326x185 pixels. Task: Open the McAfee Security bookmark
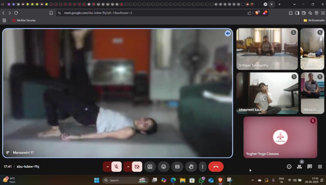[x=24, y=20]
